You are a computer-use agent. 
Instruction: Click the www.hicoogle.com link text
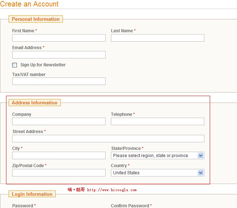click(x=112, y=190)
